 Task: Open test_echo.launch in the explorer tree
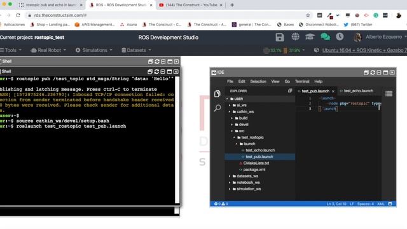click(260, 150)
